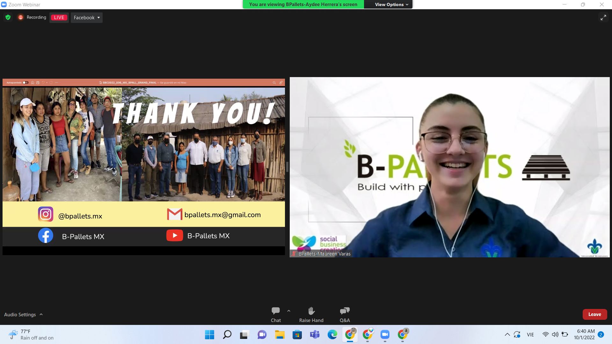Image resolution: width=612 pixels, height=344 pixels.
Task: Open the undo dropdown arrow in shared PowerPoint
Action: (47, 82)
